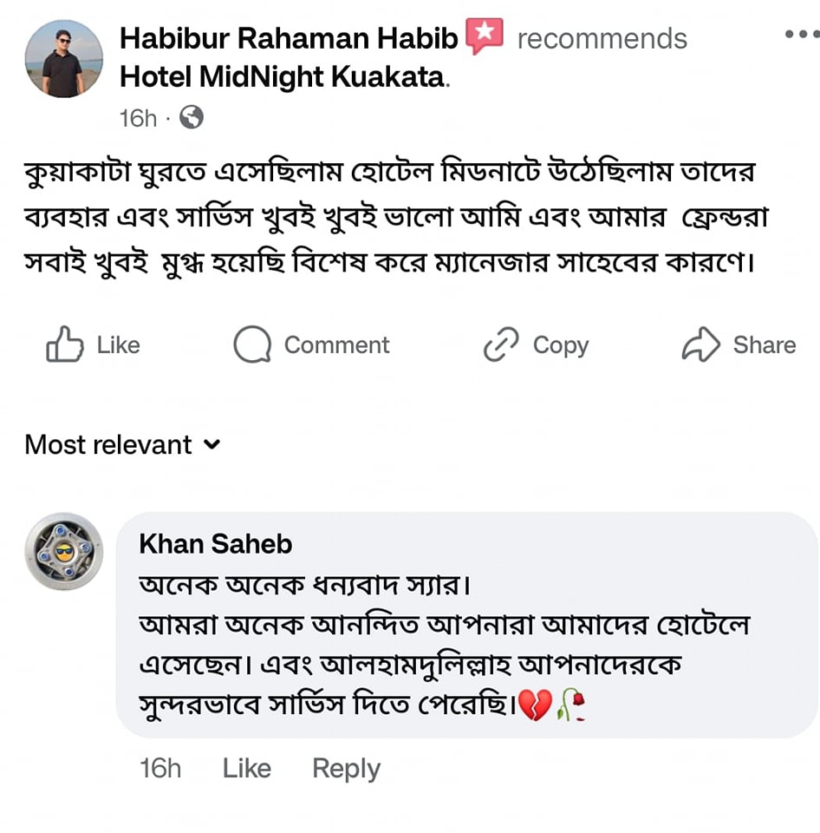Click the post's 16h timestamp
Viewport: 820px width, 833px height.
tap(138, 118)
